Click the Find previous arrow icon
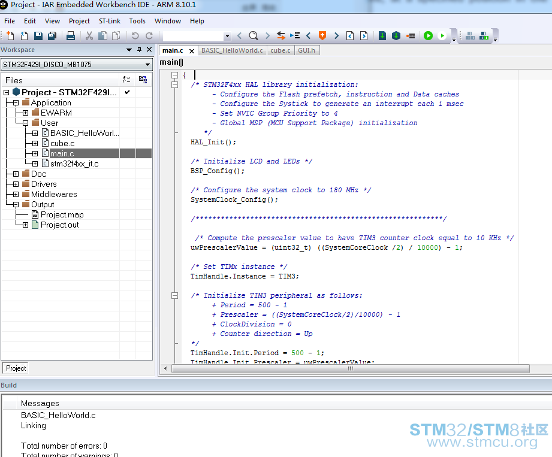This screenshot has width=552, height=457. point(240,36)
